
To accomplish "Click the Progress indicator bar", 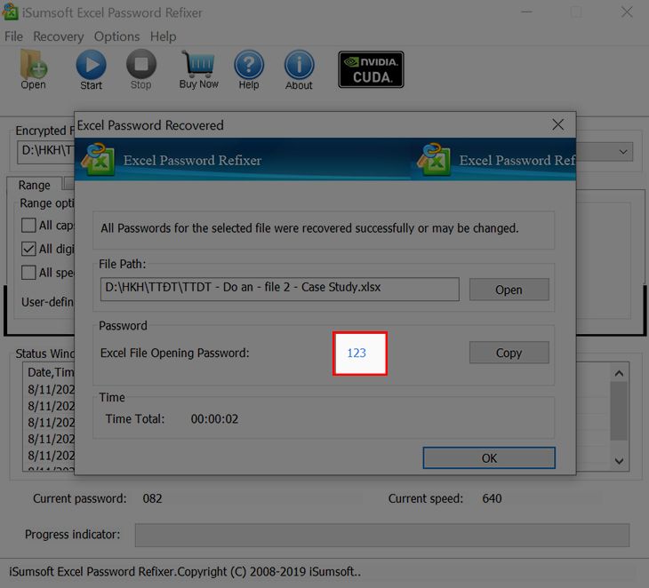I will 381,535.
